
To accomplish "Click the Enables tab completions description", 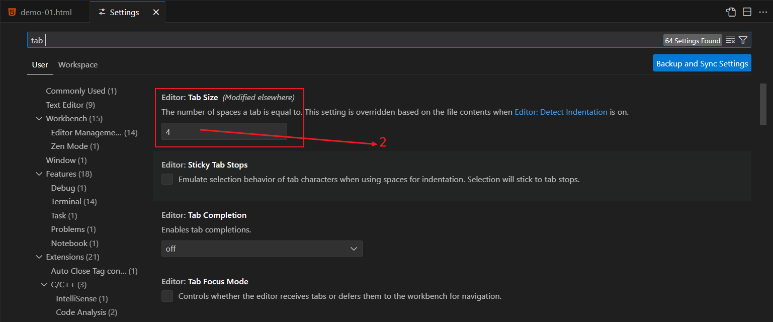I will (x=206, y=230).
